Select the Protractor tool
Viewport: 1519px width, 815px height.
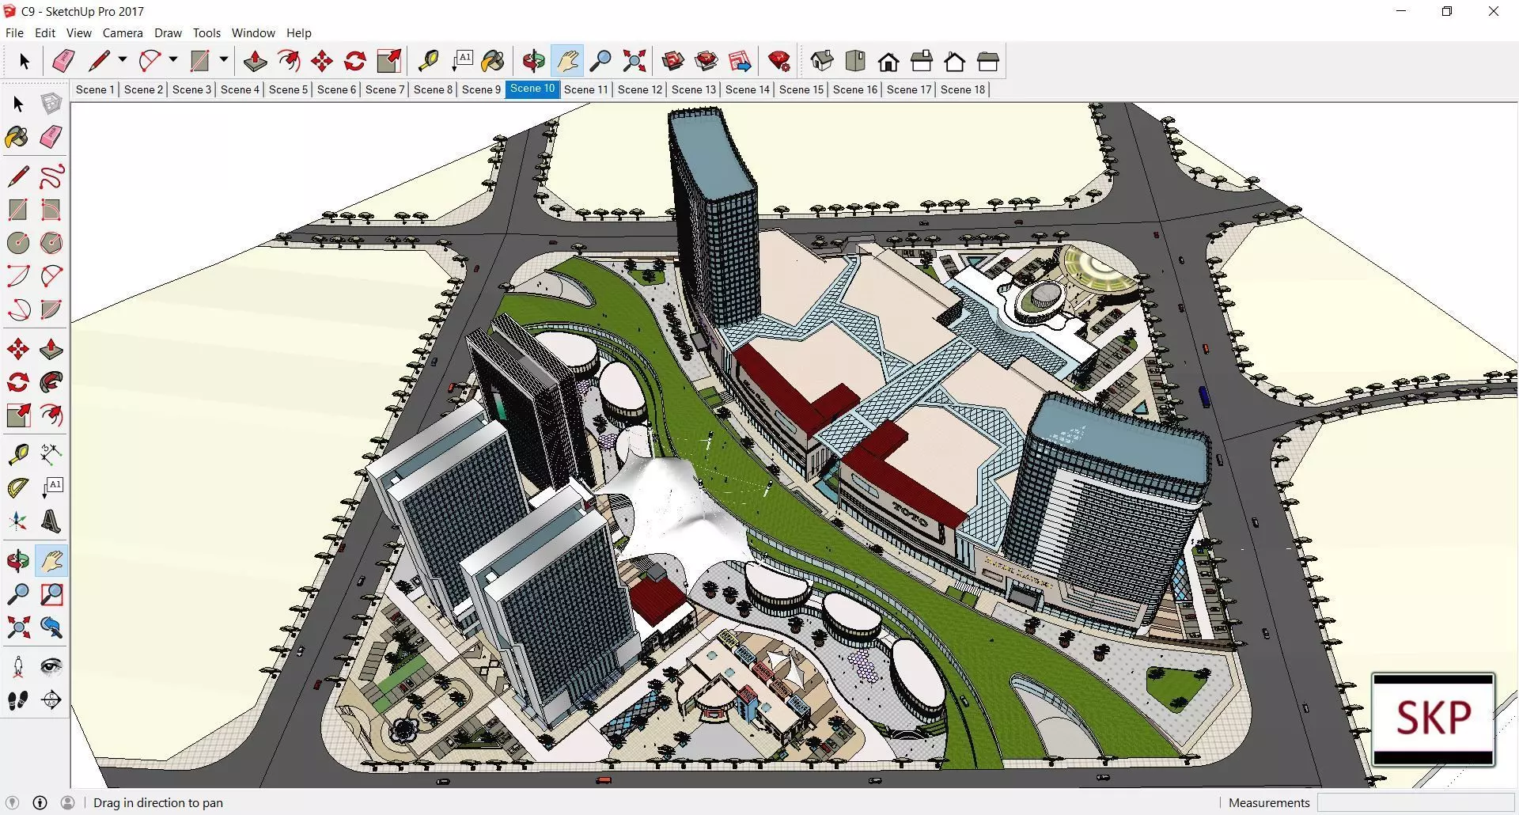click(x=18, y=487)
